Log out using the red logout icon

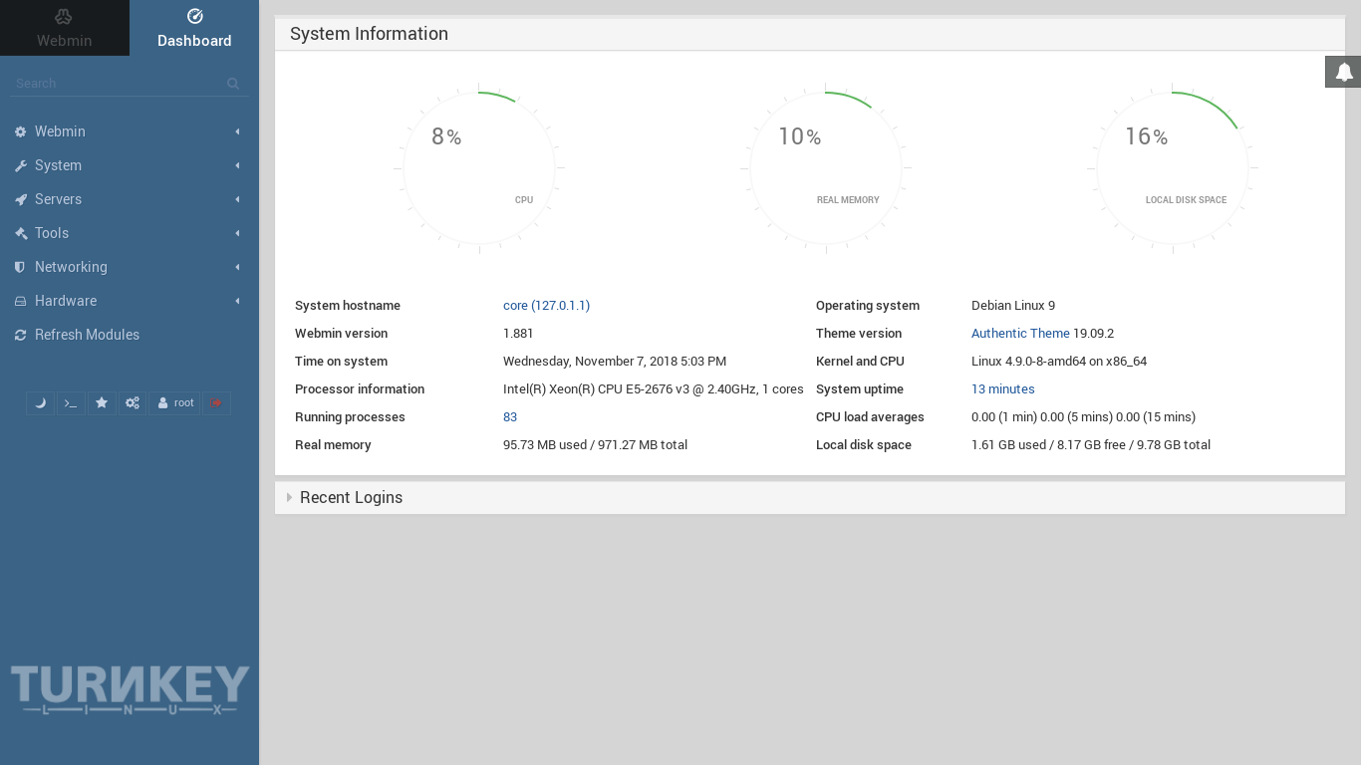click(x=215, y=402)
